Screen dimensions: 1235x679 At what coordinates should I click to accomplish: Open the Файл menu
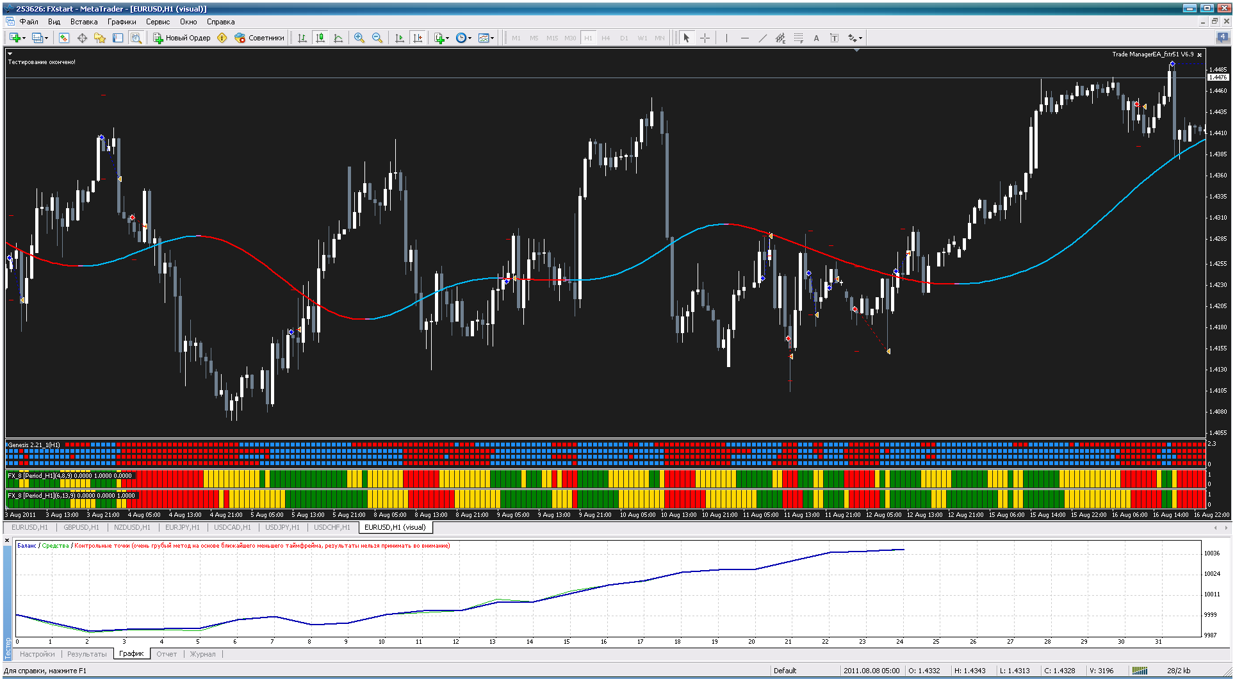tap(29, 22)
